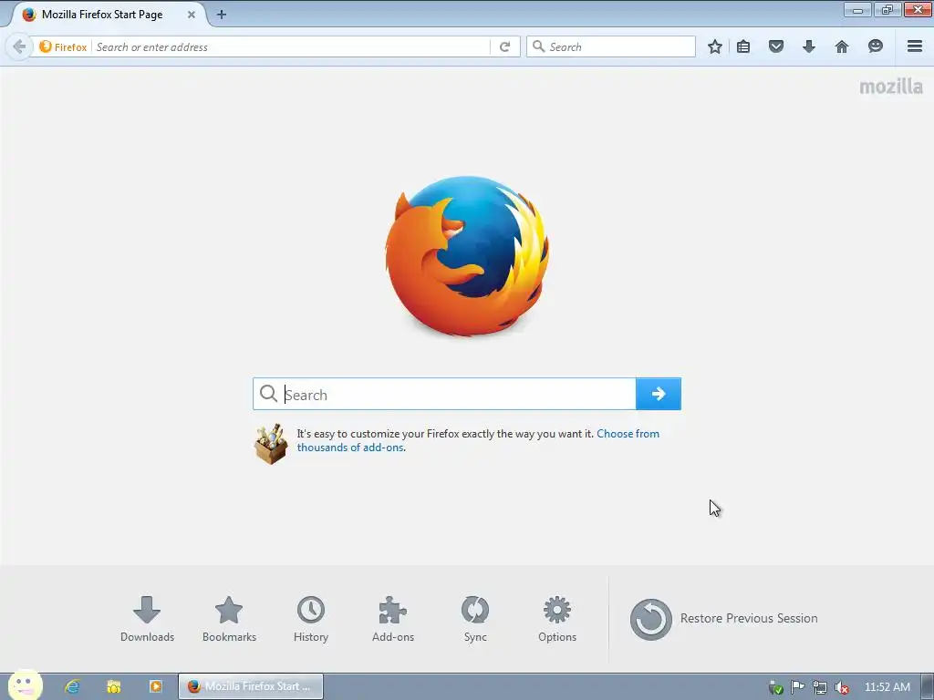Open Downloads from the bottom launcher
934x700 pixels.
[x=147, y=619]
